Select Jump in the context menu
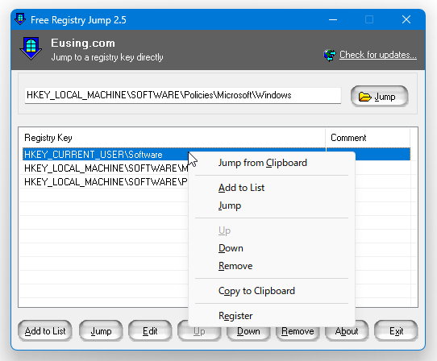 tap(272, 205)
